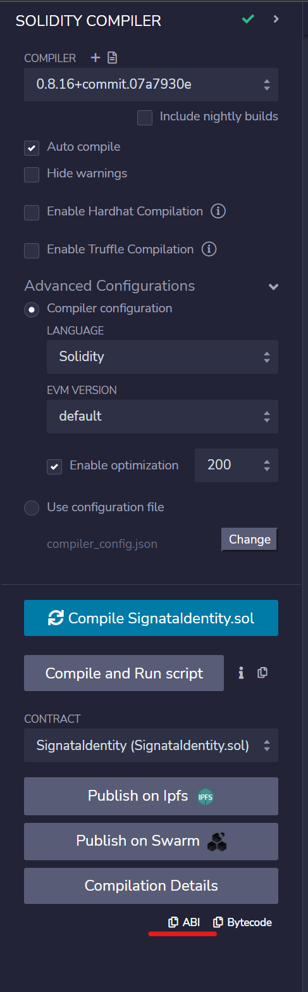Open Compilation Details
Viewport: 308px width, 992px height.
click(151, 886)
